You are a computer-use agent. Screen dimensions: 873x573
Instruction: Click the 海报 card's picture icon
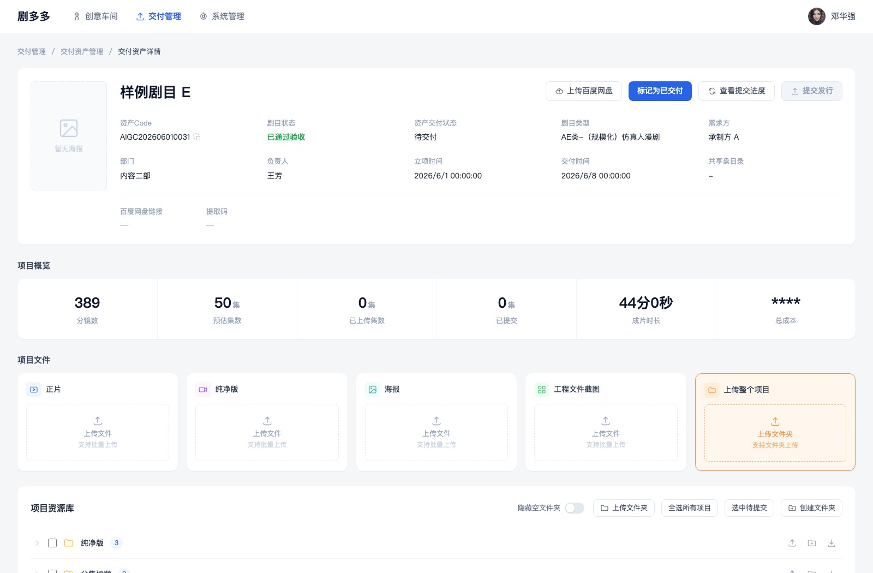[x=373, y=390]
